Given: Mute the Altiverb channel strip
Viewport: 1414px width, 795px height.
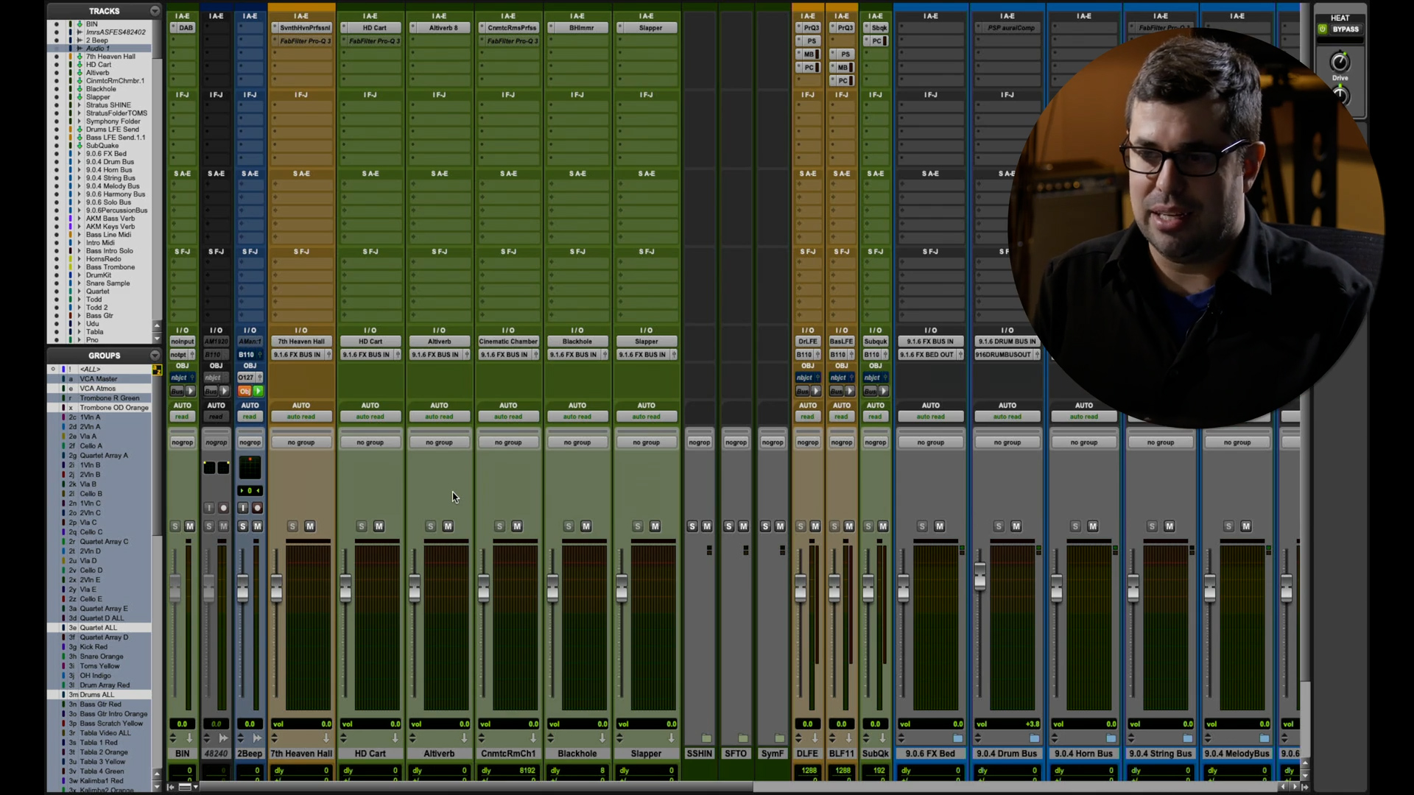Looking at the screenshot, I should click(x=448, y=526).
